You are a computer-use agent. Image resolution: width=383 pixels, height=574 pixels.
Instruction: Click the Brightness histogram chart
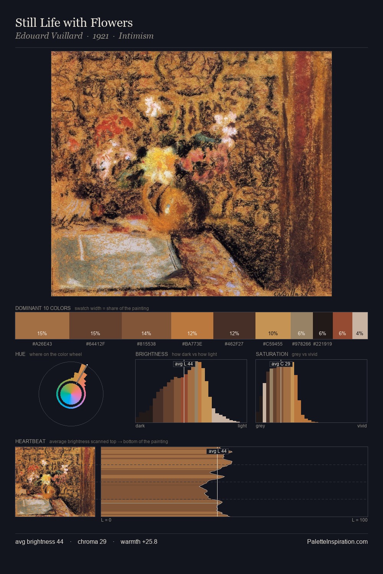click(191, 391)
